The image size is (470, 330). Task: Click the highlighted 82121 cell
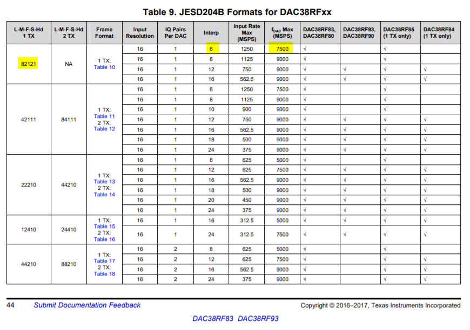[28, 64]
